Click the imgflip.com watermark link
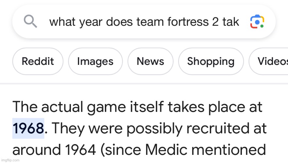This screenshot has height=163, width=288. [10, 160]
